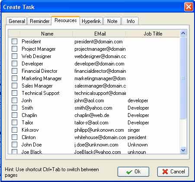Check the Kirkorov row checkbox
Viewport: 195px width, 182px height.
tap(14, 130)
